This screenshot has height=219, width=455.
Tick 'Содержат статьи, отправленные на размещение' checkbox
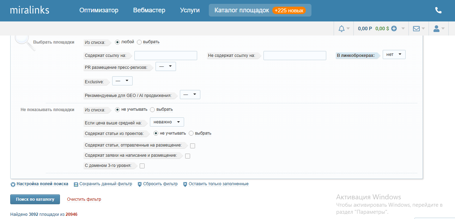[193, 146]
